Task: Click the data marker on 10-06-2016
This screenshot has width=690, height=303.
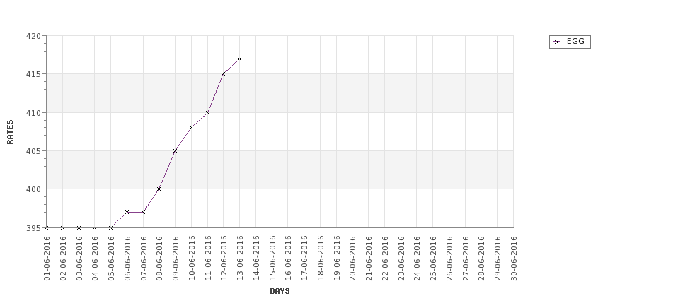Action: pos(191,128)
